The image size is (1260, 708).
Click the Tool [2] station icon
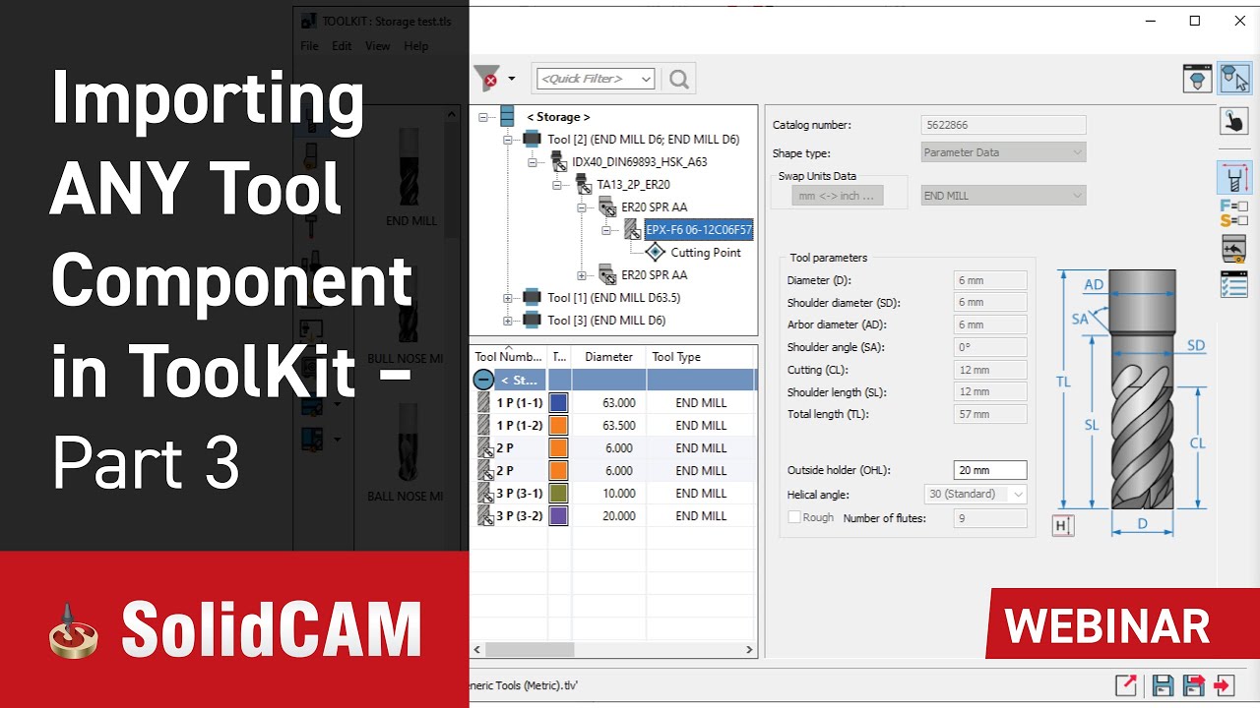(532, 140)
